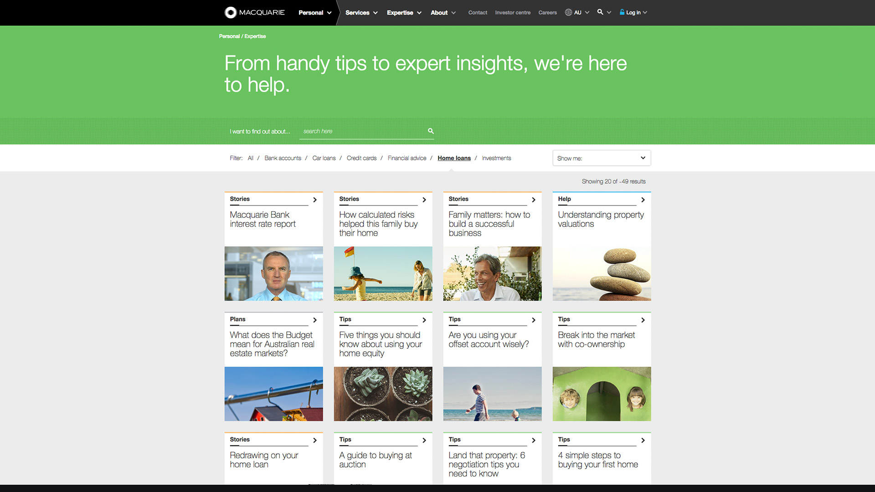Click arrow on Land that property card

click(534, 440)
